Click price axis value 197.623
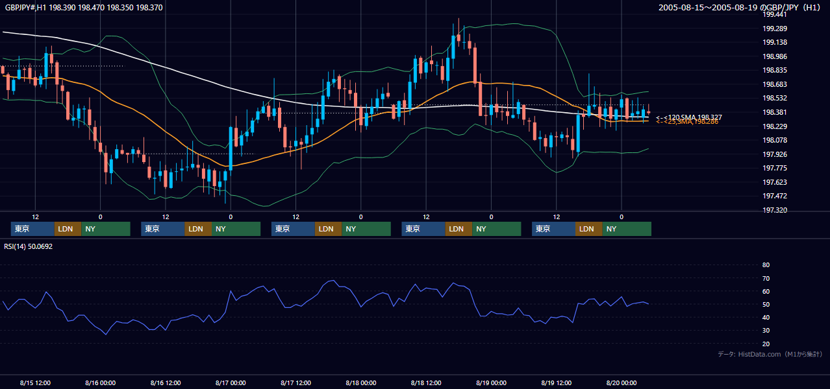 click(x=775, y=182)
